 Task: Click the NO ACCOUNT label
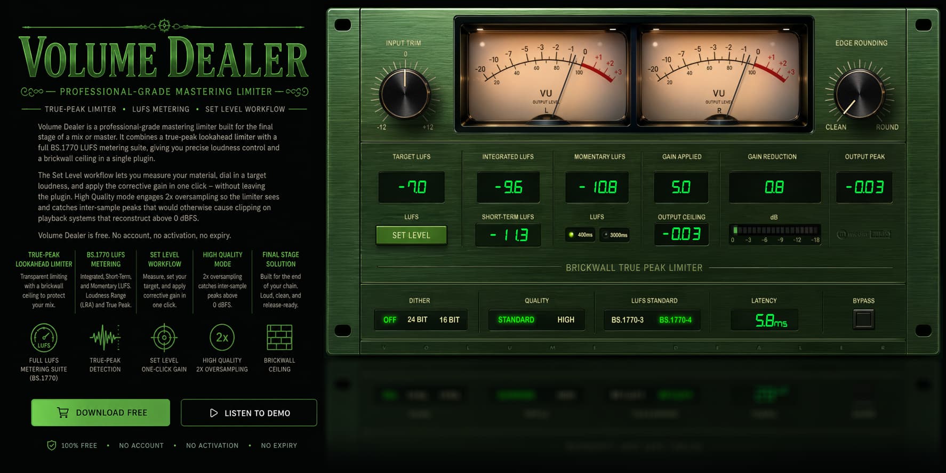pyautogui.click(x=141, y=446)
